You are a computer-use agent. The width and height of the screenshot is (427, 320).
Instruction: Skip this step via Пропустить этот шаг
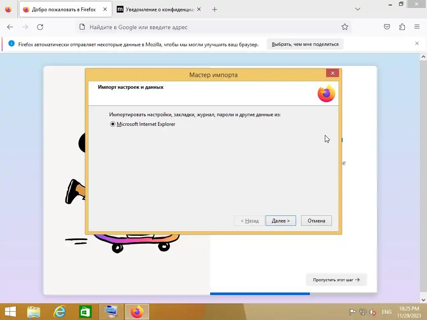337,280
